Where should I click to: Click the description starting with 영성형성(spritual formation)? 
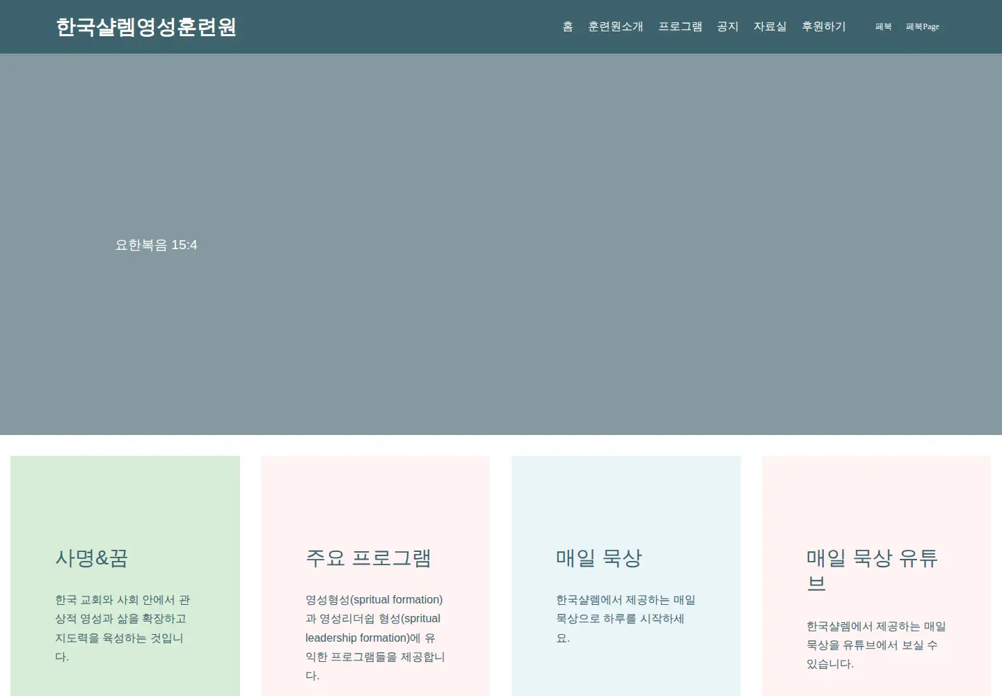(x=376, y=638)
